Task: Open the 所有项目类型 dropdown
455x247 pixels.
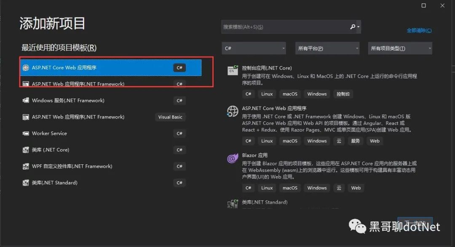Action: point(400,48)
